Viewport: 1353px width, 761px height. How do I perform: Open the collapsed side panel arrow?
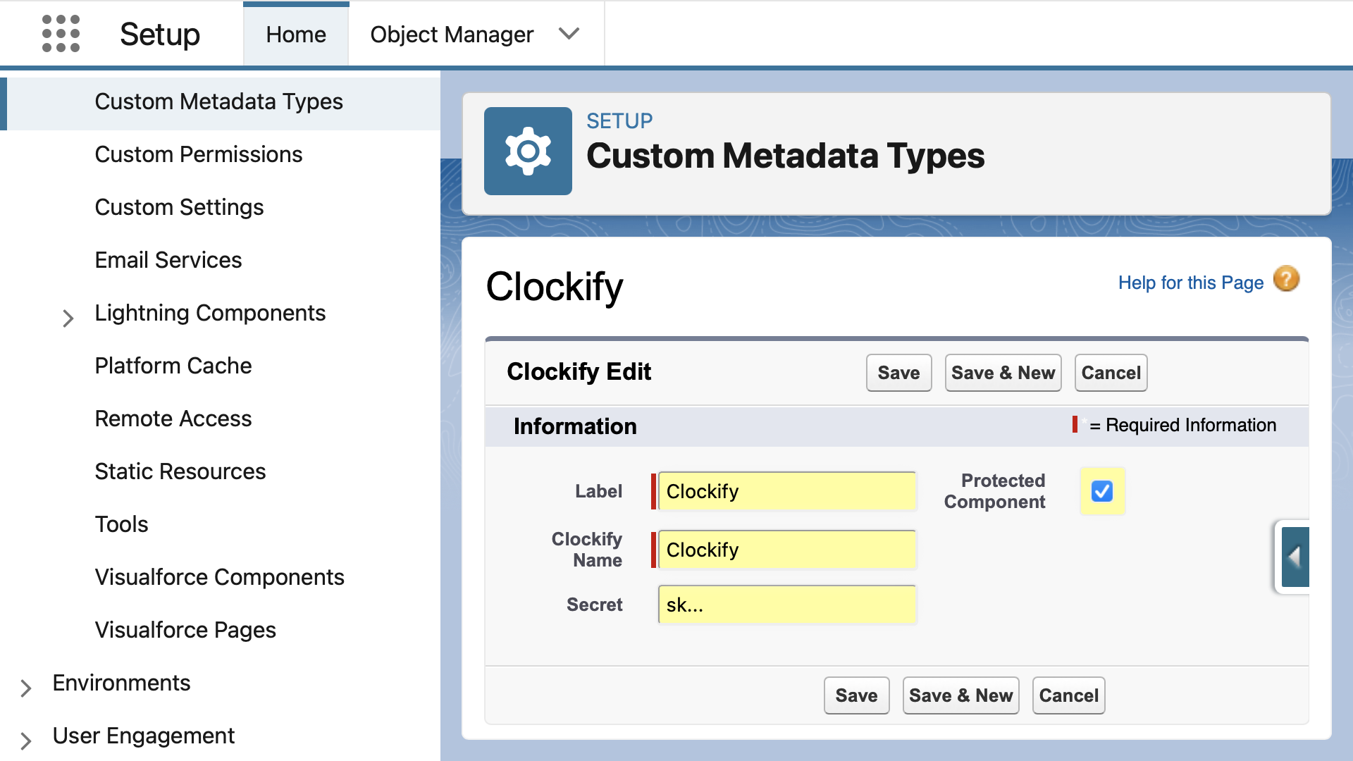pos(1295,557)
